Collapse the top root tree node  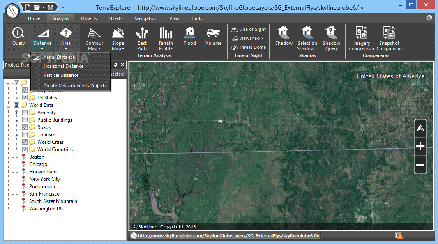click(8, 83)
